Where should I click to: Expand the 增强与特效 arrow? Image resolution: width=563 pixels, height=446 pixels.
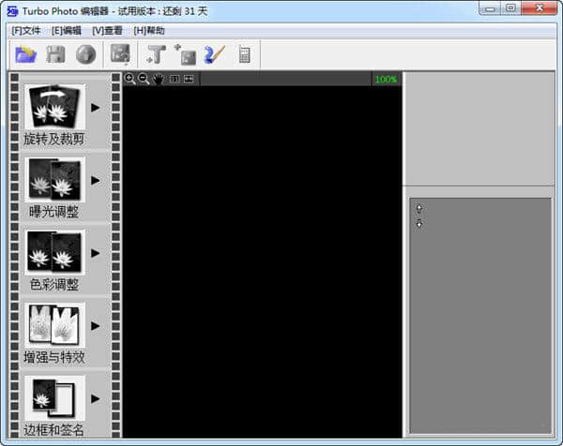[x=95, y=326]
